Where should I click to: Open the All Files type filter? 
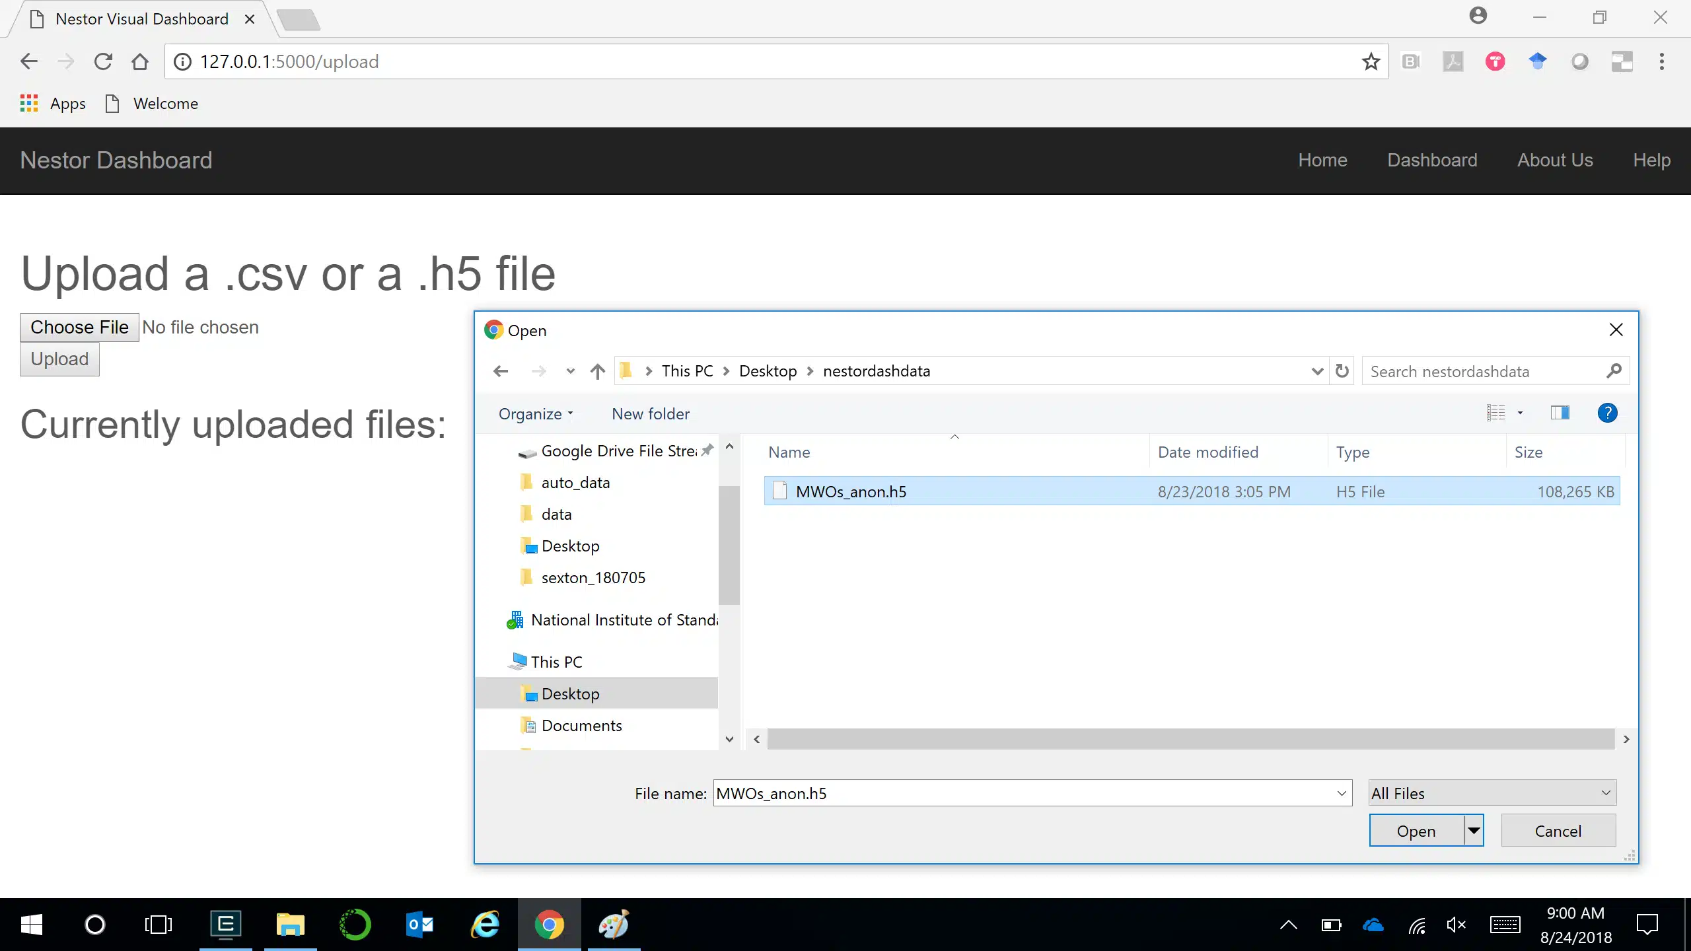point(1492,793)
